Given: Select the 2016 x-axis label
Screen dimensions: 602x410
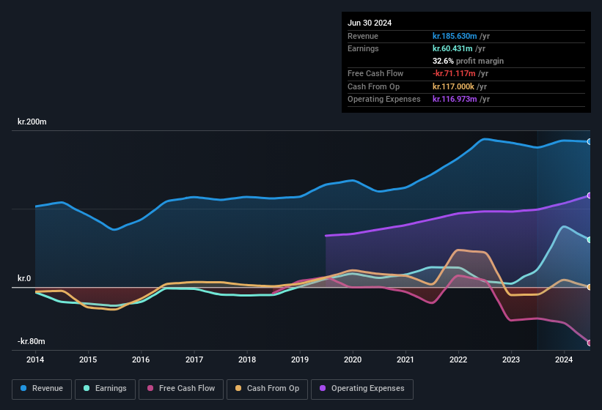Looking at the screenshot, I should pyautogui.click(x=141, y=359).
